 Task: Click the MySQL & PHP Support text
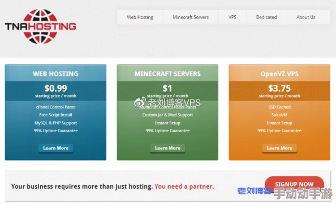[x=55, y=123]
